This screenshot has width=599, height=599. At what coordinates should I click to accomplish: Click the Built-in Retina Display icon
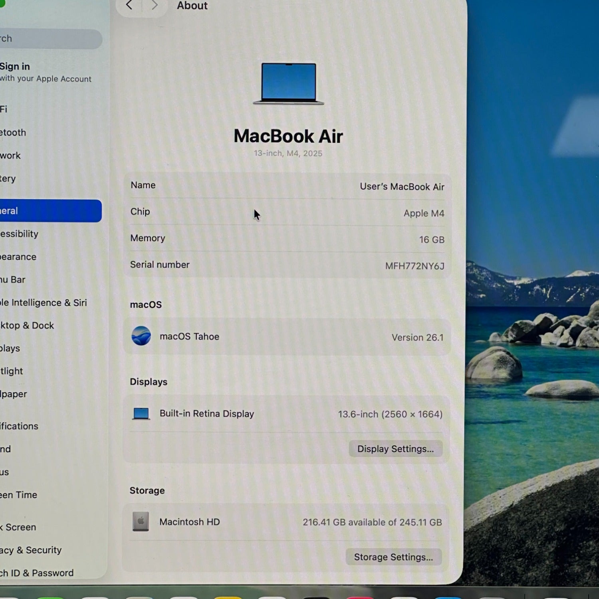(x=141, y=414)
